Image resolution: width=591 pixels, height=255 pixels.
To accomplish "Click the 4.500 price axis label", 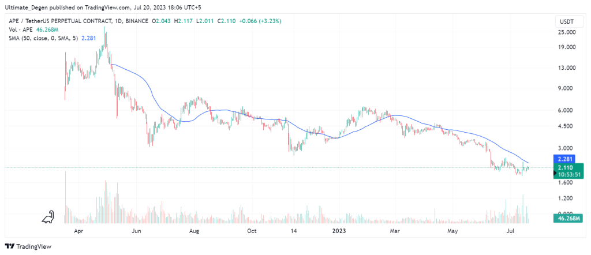I will coord(567,126).
